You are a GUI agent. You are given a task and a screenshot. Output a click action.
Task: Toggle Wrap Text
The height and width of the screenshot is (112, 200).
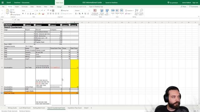point(65,11)
